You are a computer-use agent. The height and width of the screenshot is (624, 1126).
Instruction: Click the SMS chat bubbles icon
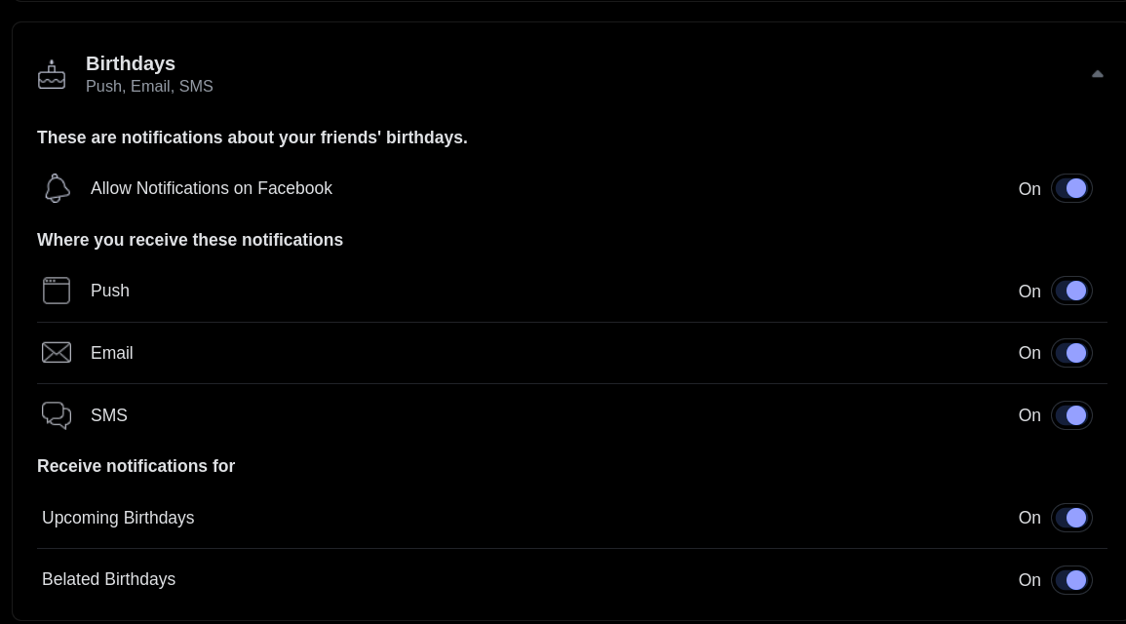(56, 415)
